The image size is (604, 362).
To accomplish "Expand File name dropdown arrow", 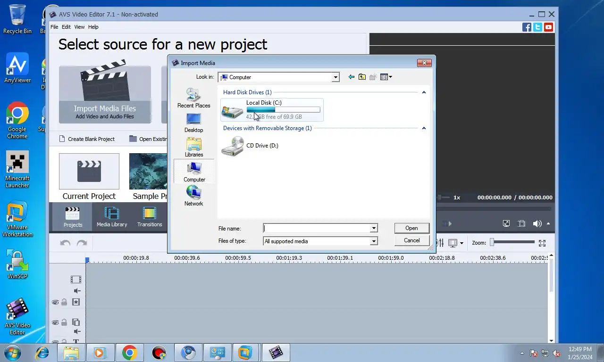I will 373,228.
